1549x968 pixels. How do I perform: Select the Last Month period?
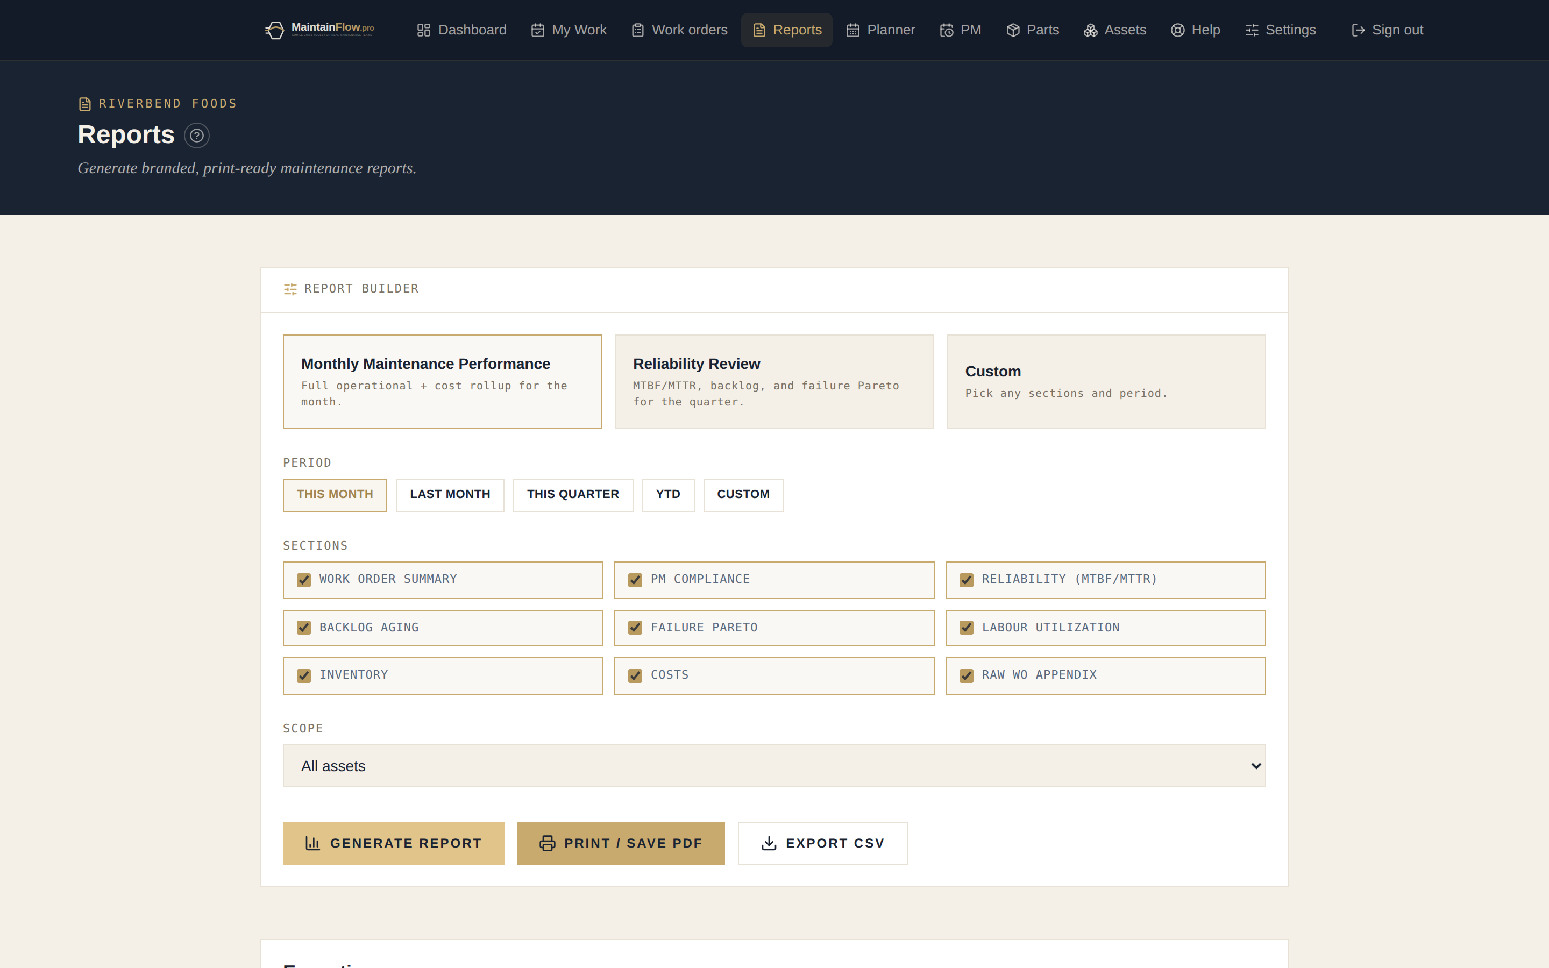449,494
